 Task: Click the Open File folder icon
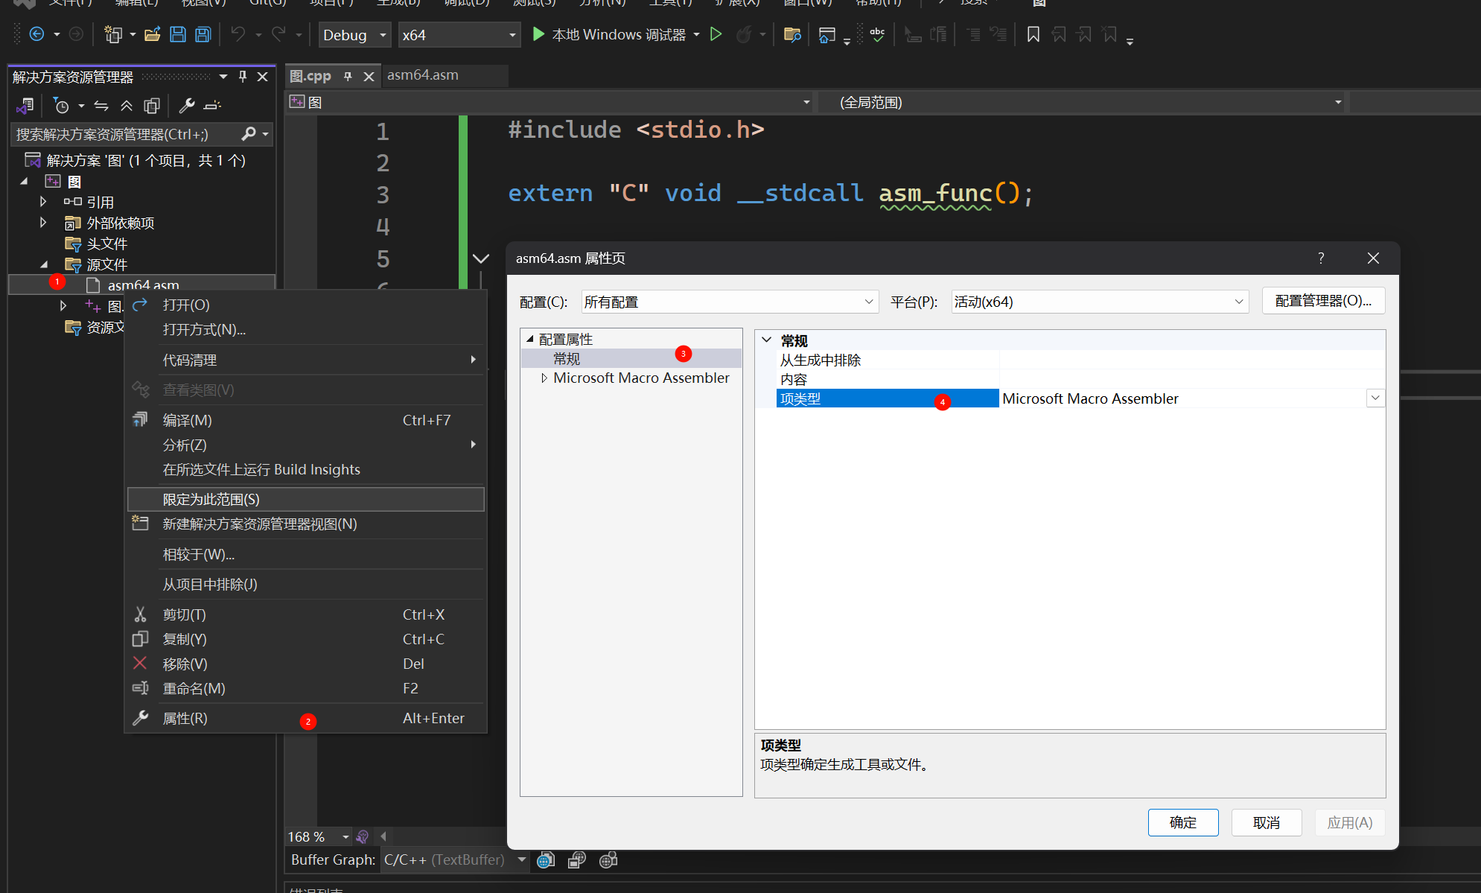tap(153, 34)
